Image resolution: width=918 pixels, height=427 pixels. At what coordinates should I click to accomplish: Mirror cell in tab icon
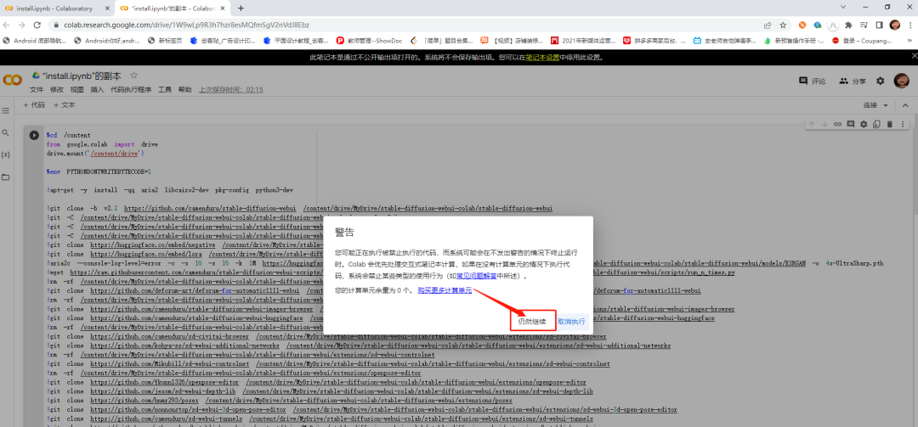[x=876, y=124]
